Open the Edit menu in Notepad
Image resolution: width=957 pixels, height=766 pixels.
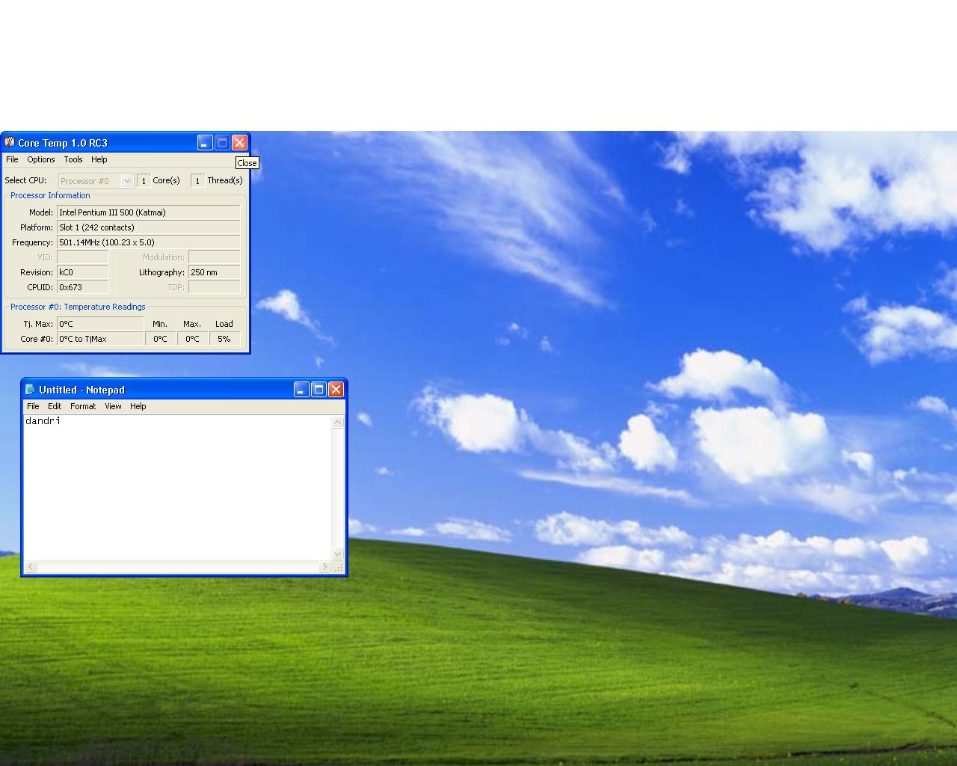tap(55, 406)
